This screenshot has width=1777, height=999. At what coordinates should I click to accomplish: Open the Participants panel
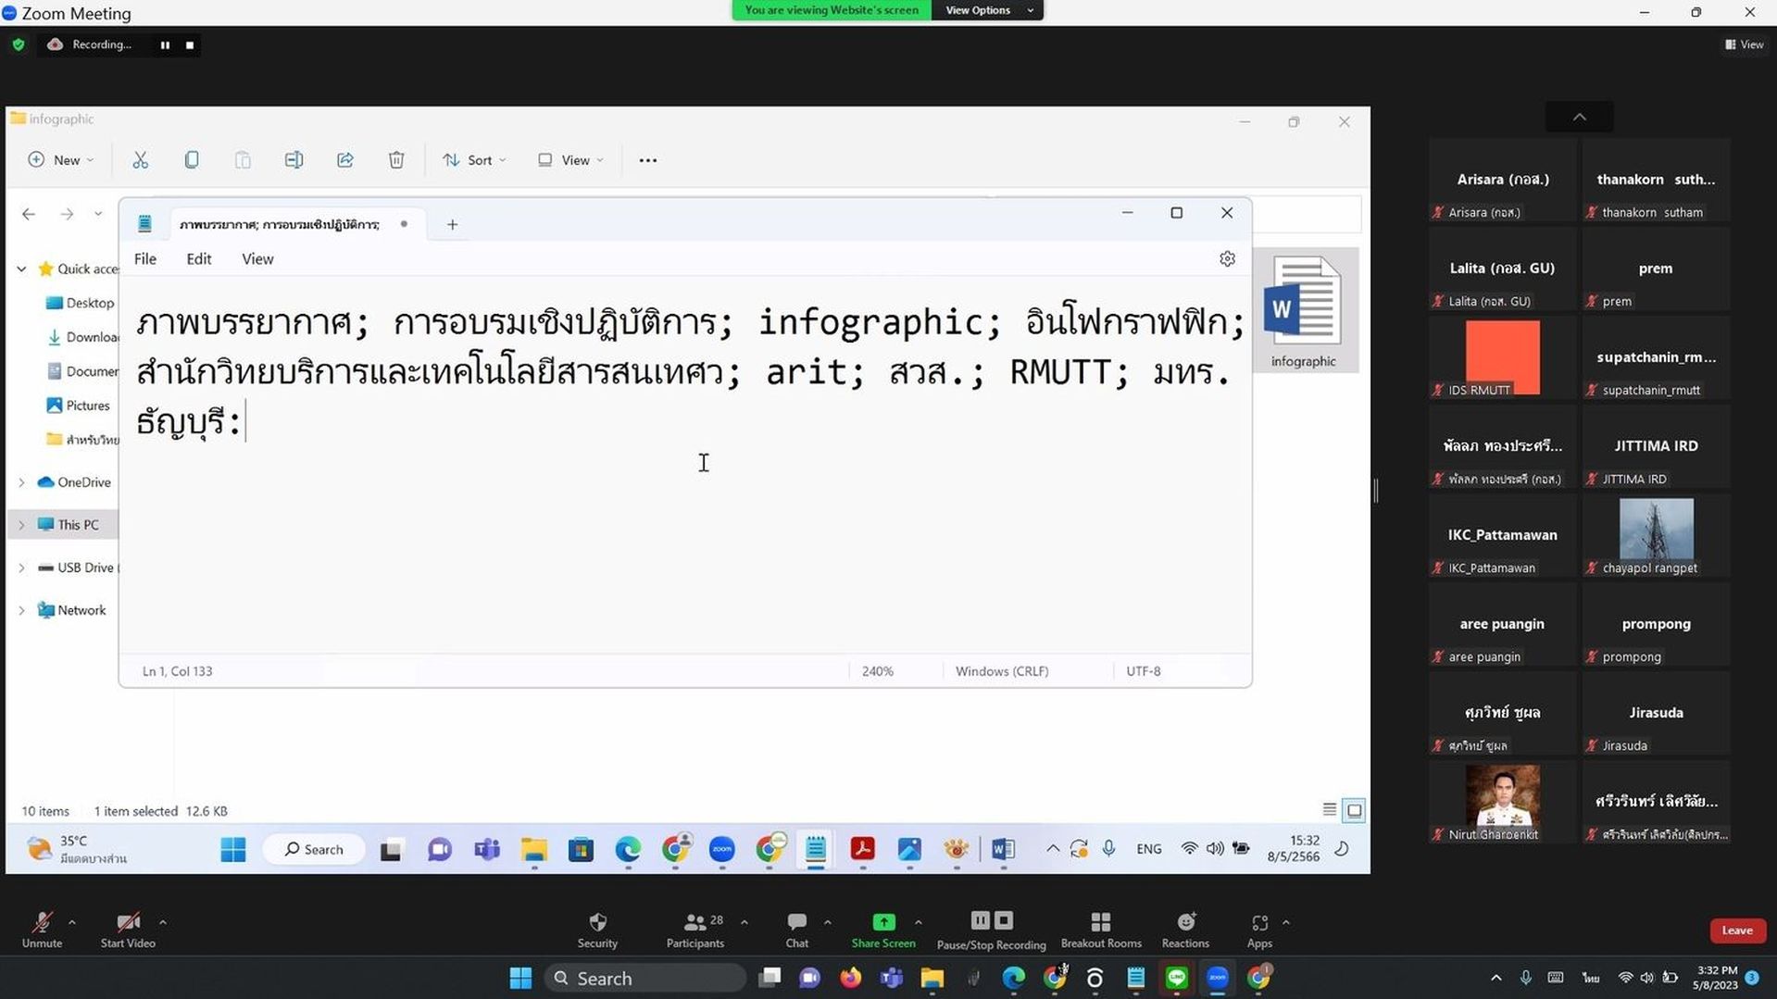click(x=695, y=930)
